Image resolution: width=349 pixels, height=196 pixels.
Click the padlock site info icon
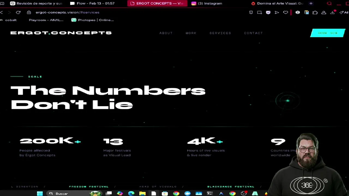pyautogui.click(x=29, y=13)
